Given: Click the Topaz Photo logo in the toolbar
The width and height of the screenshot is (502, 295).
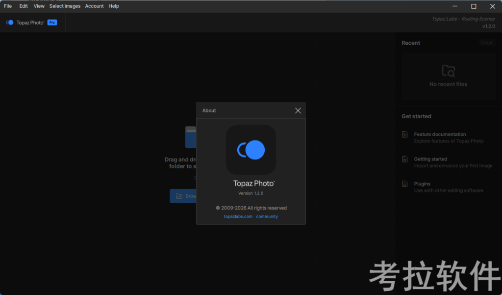Looking at the screenshot, I should point(10,22).
